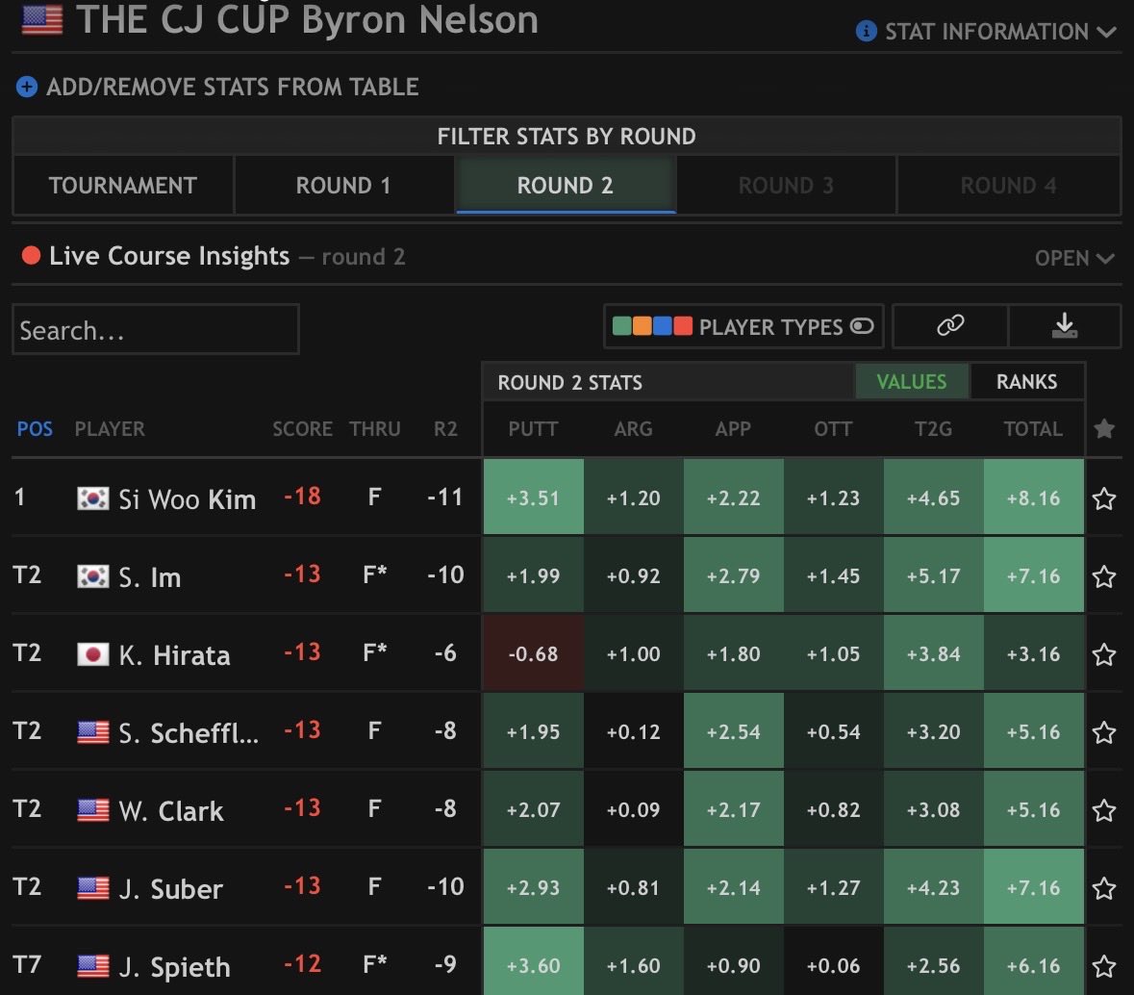The width and height of the screenshot is (1134, 995).
Task: Favorite Si Woo Kim with star icon
Action: [1103, 498]
